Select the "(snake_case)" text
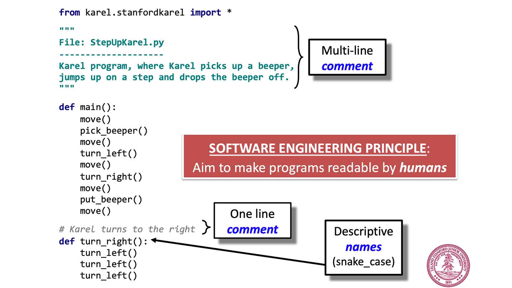The height and width of the screenshot is (288, 512). point(363,262)
